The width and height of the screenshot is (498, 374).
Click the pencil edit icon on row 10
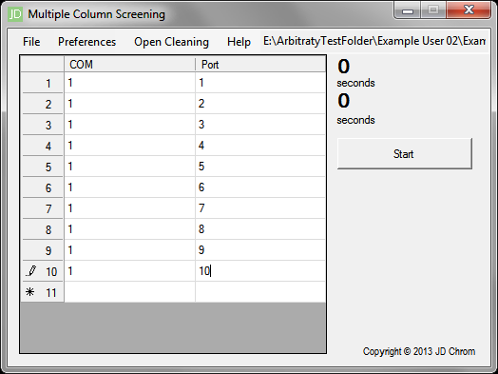[x=31, y=271]
